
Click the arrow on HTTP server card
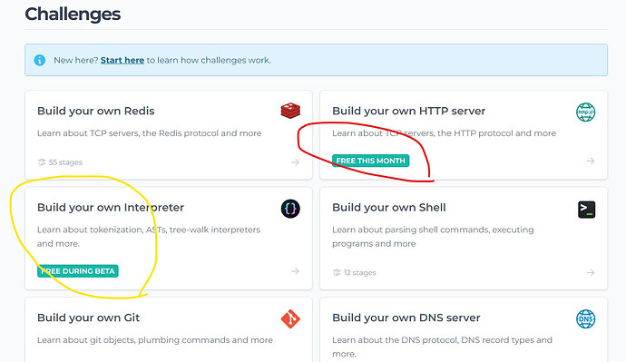pyautogui.click(x=591, y=161)
